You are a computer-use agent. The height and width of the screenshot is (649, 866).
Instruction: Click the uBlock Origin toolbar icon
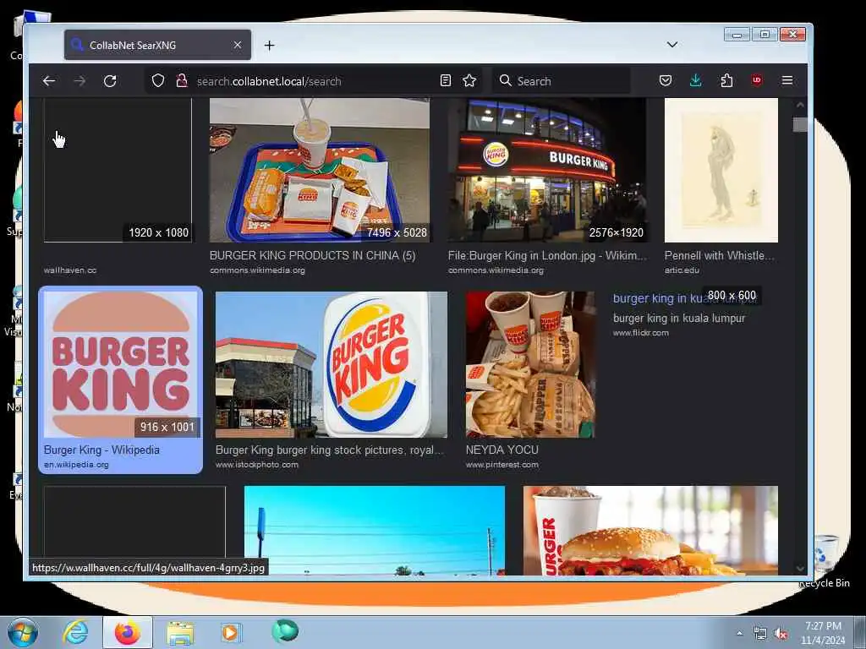coord(757,80)
